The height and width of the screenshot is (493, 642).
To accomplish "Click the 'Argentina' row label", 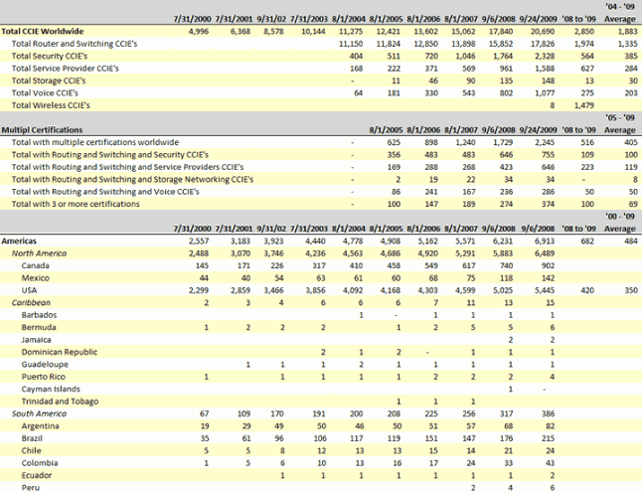I will tap(40, 425).
